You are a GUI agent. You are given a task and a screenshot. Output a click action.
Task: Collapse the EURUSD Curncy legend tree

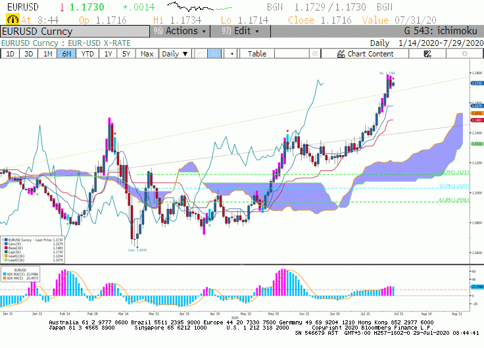[3, 240]
